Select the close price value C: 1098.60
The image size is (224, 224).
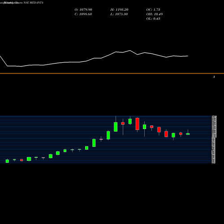point(83,14)
